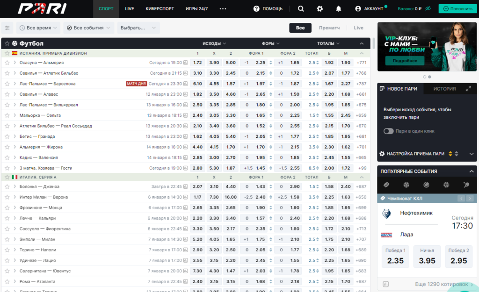Expand Настройка приема пари chevron
The width and height of the screenshot is (479, 292).
click(472, 154)
